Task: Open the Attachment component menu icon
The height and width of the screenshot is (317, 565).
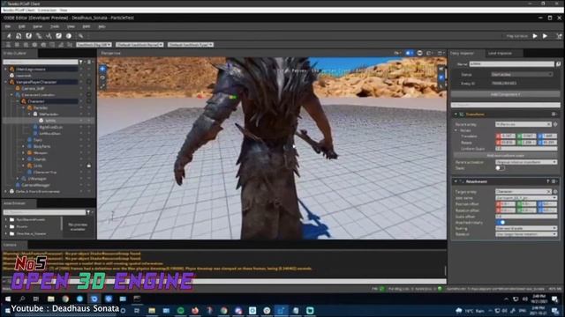Action: tap(554, 181)
